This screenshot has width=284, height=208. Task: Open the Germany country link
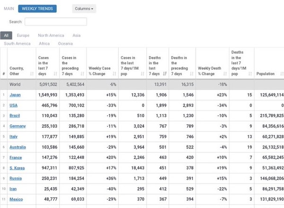pyautogui.click(x=18, y=126)
